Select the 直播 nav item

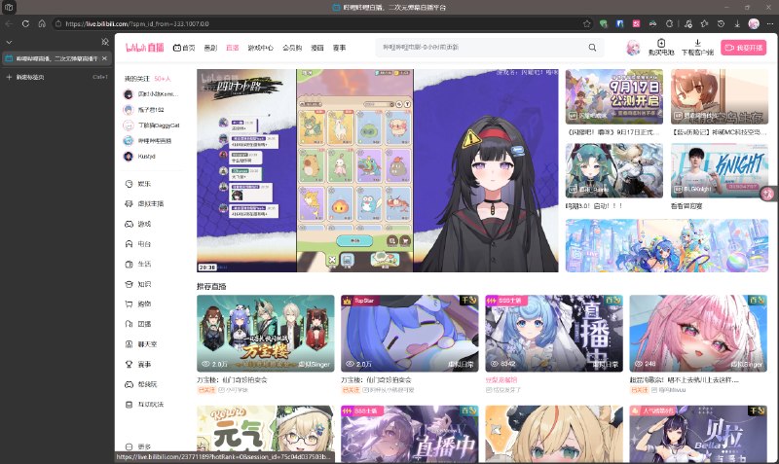(x=233, y=48)
